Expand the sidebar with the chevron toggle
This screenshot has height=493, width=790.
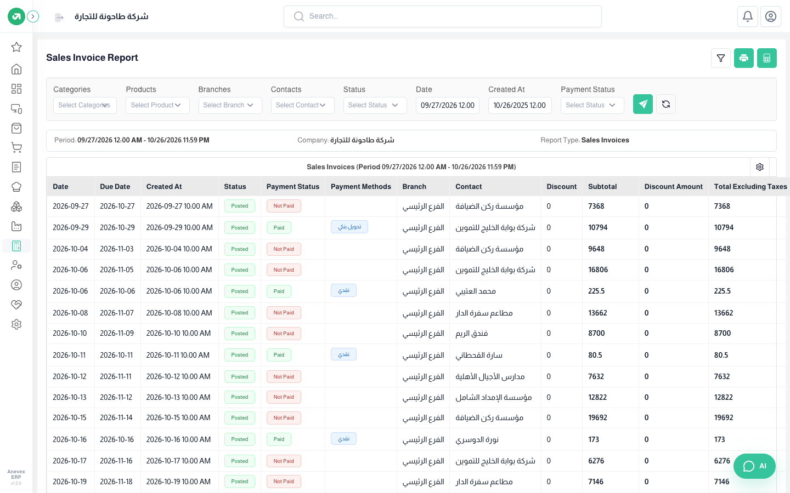tap(33, 16)
